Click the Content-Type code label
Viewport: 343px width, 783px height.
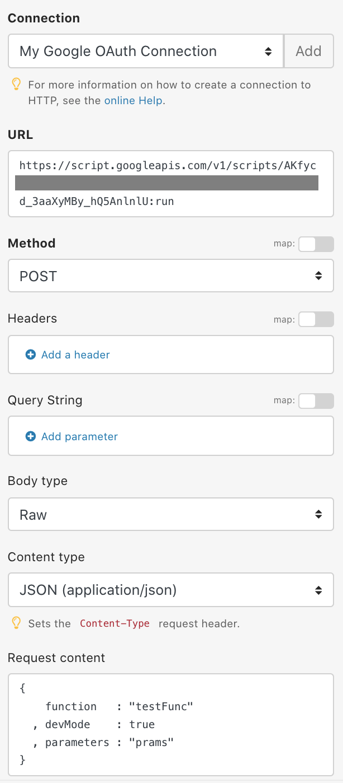pyautogui.click(x=115, y=623)
